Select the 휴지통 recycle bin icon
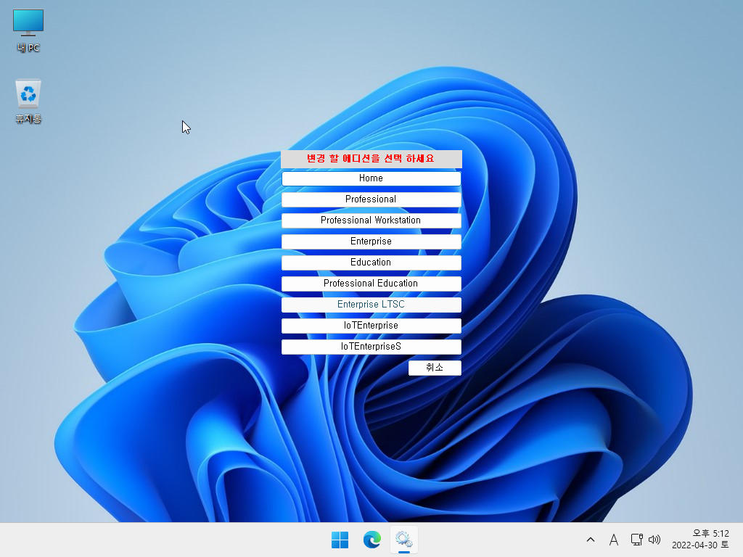This screenshot has width=743, height=557. pyautogui.click(x=28, y=102)
